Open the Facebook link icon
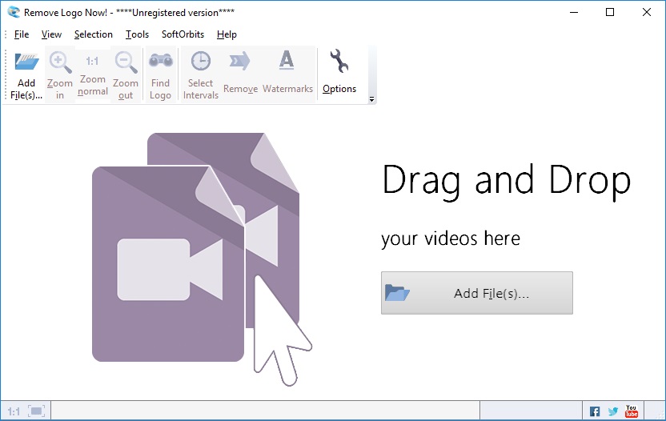 (595, 411)
